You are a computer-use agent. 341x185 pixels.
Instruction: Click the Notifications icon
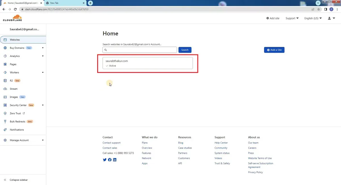click(x=5, y=130)
